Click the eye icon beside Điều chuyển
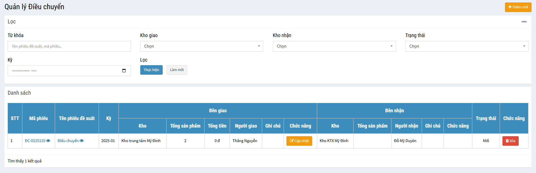 (82, 141)
